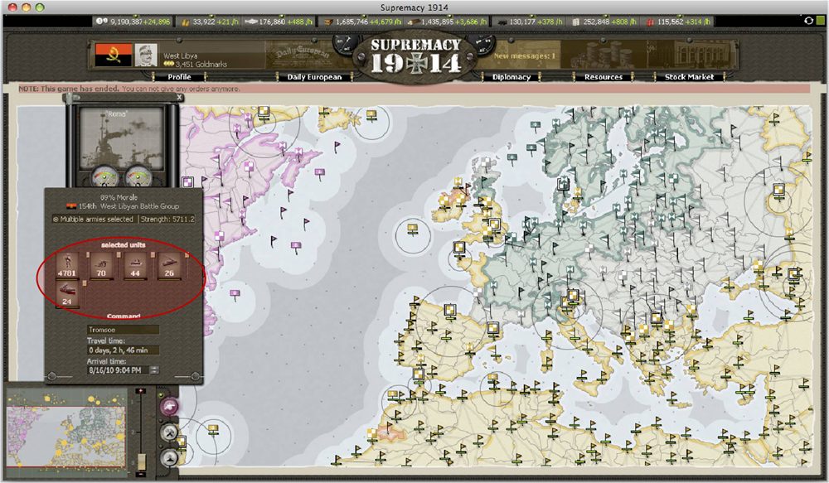Select the artillery unit tile showing 70
This screenshot has height=483, width=829.
[101, 265]
